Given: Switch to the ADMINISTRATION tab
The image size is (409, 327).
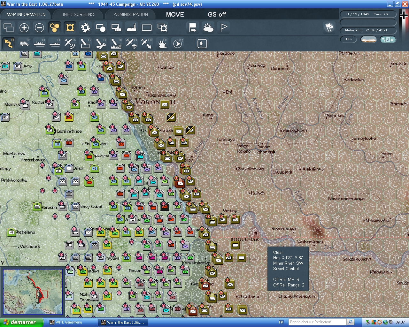Looking at the screenshot, I should [x=130, y=14].
